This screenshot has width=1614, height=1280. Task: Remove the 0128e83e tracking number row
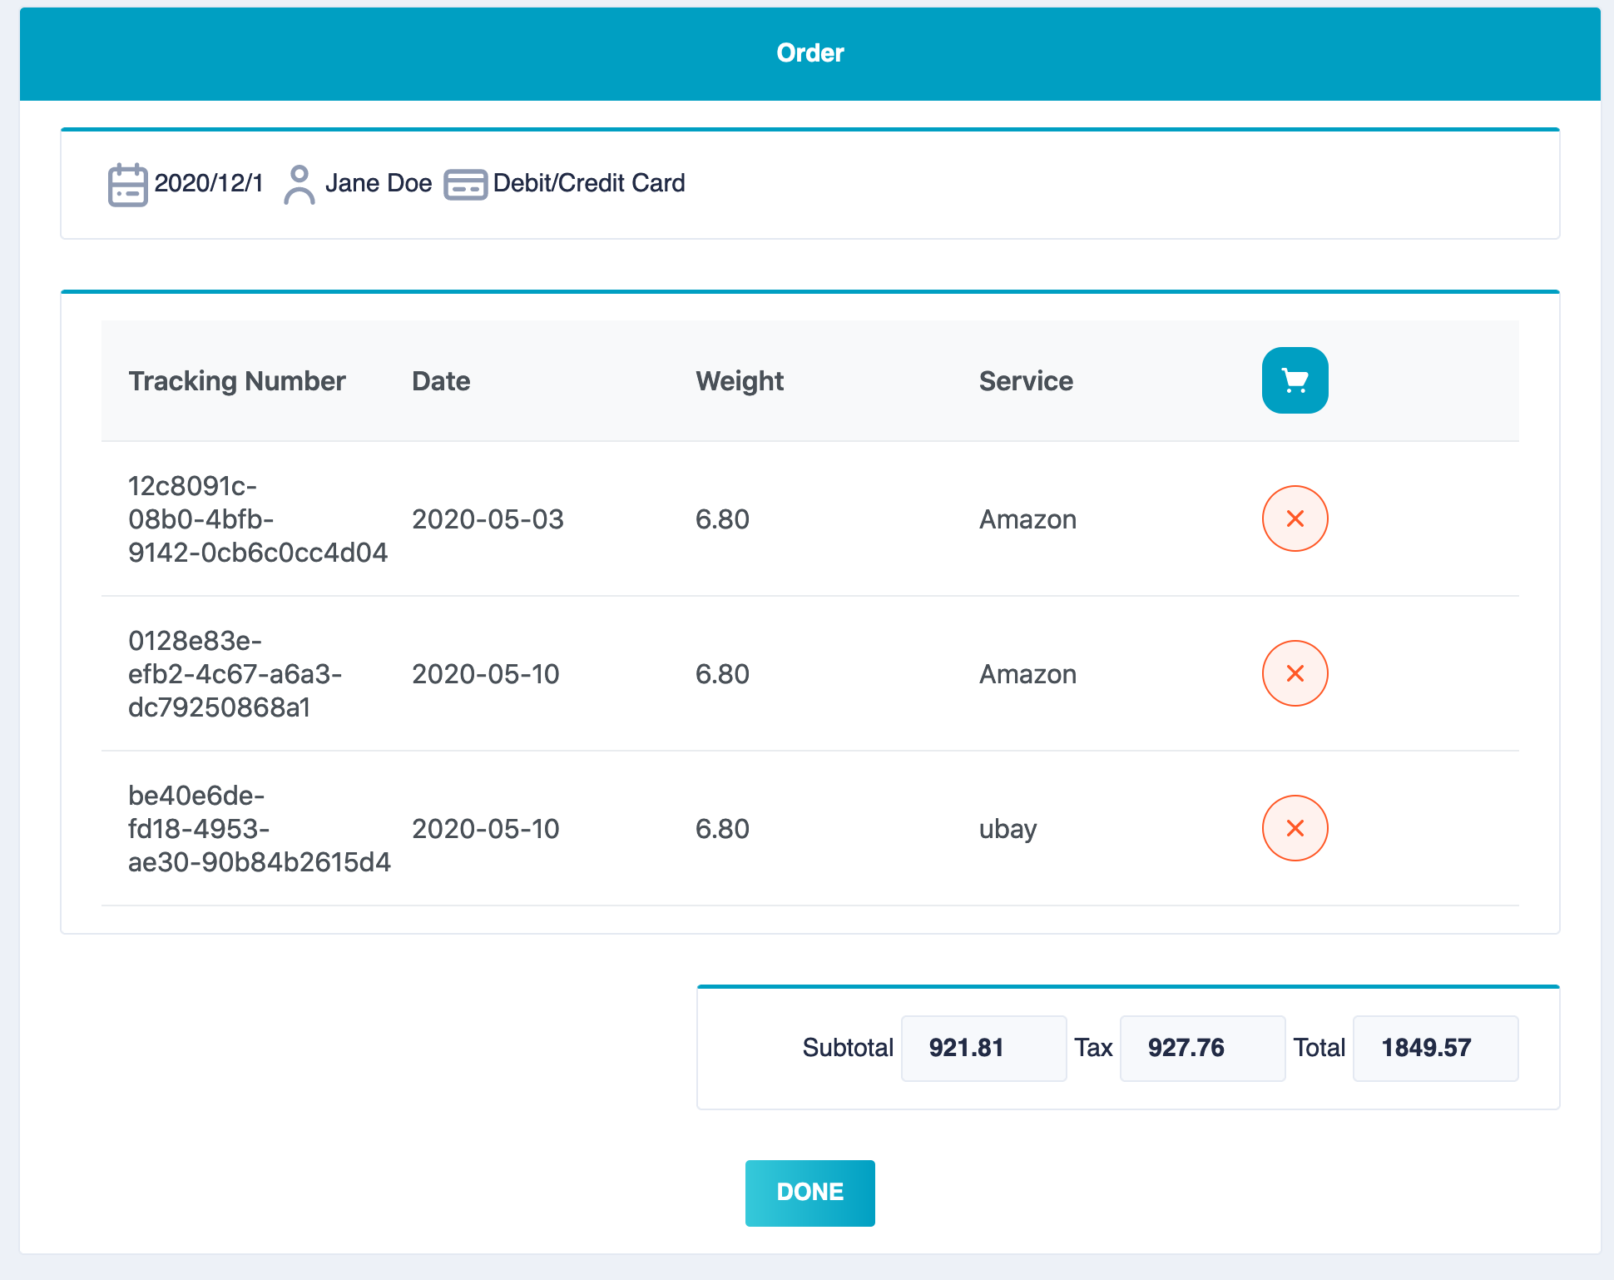coord(1295,673)
